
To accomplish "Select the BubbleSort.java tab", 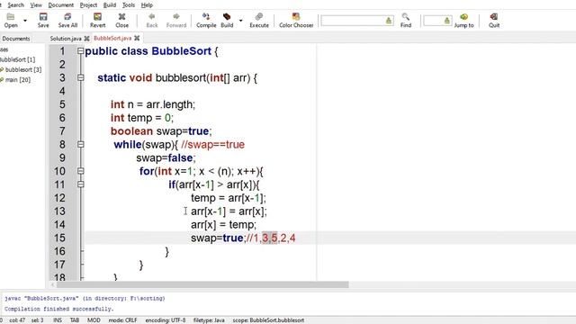I will click(x=112, y=38).
